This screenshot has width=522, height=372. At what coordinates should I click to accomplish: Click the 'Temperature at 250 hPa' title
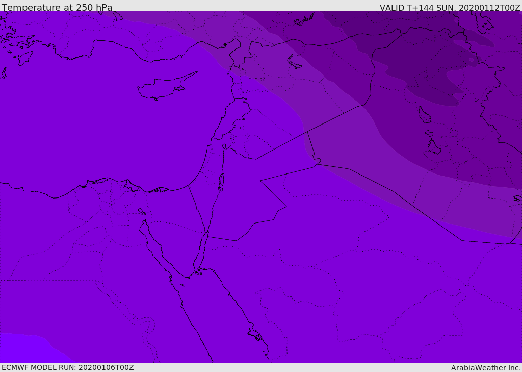(x=57, y=7)
